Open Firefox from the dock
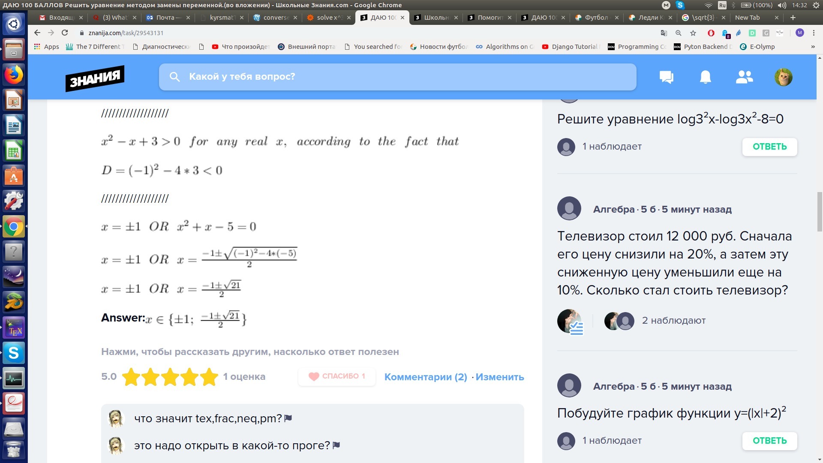The width and height of the screenshot is (823, 463). (x=14, y=75)
